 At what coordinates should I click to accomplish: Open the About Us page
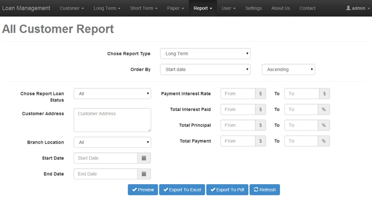281,8
